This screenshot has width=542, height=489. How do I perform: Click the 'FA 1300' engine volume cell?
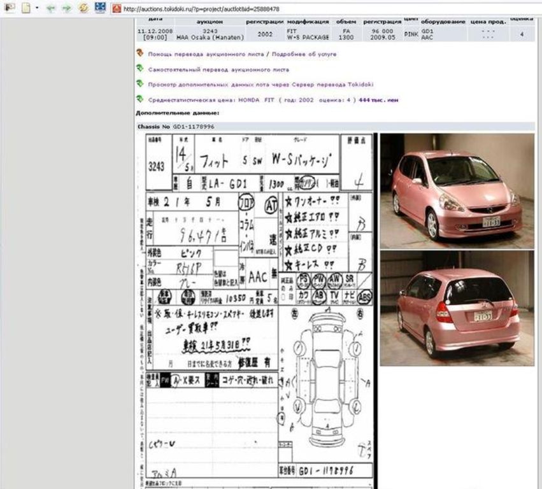pyautogui.click(x=346, y=34)
